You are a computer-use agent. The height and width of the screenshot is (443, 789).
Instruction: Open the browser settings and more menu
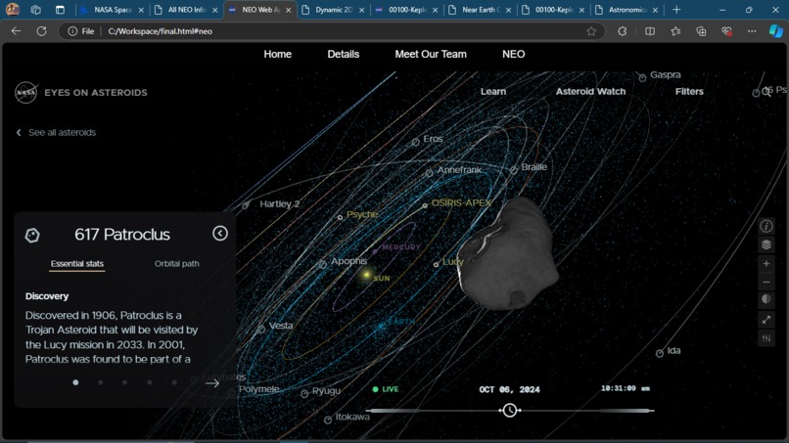coord(752,31)
